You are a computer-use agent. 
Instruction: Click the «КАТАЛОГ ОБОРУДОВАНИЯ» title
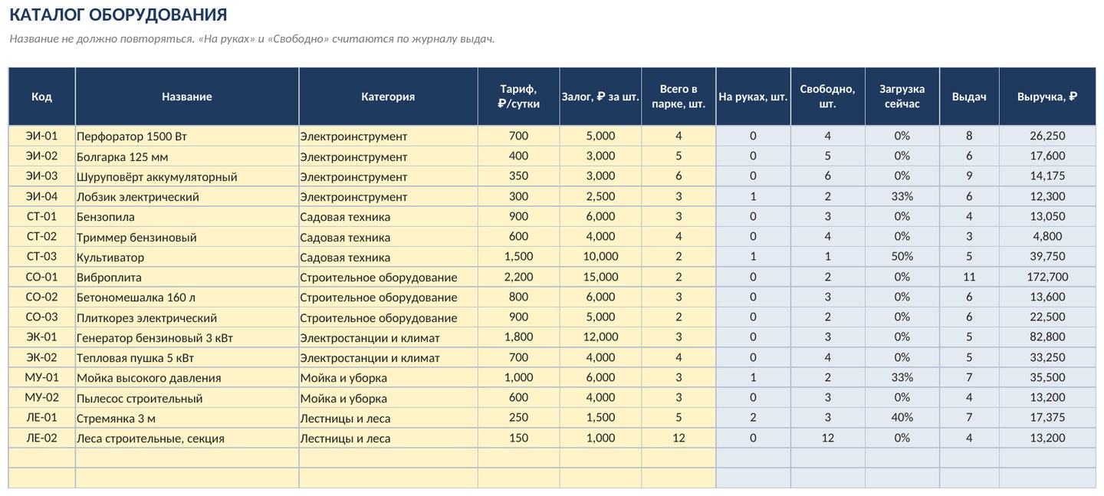point(118,15)
